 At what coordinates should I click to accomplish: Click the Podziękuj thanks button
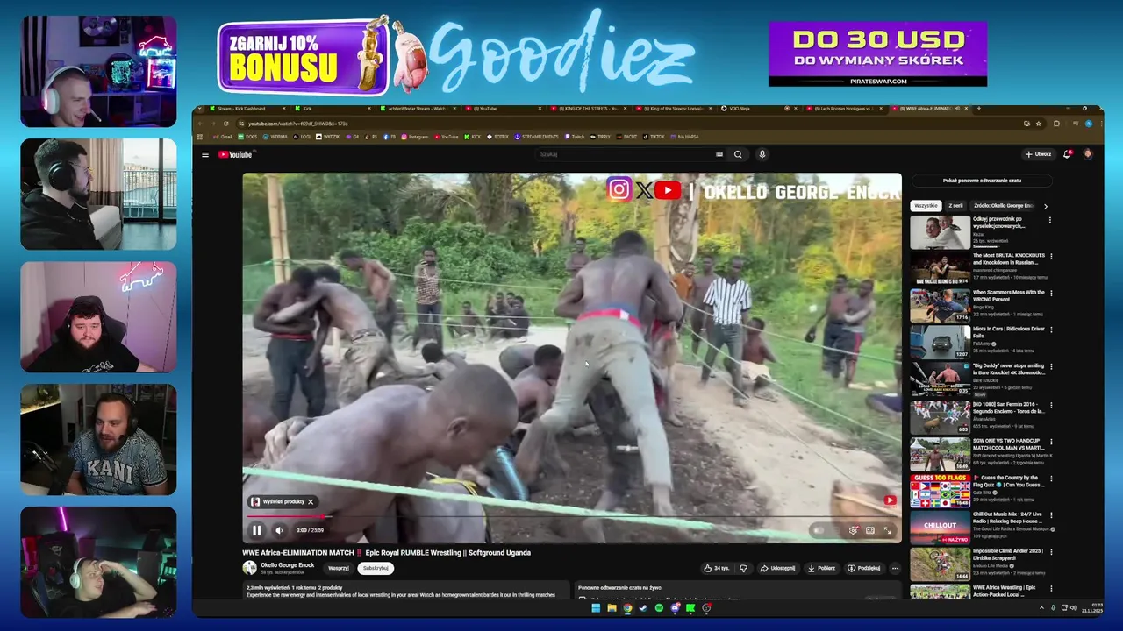point(864,568)
